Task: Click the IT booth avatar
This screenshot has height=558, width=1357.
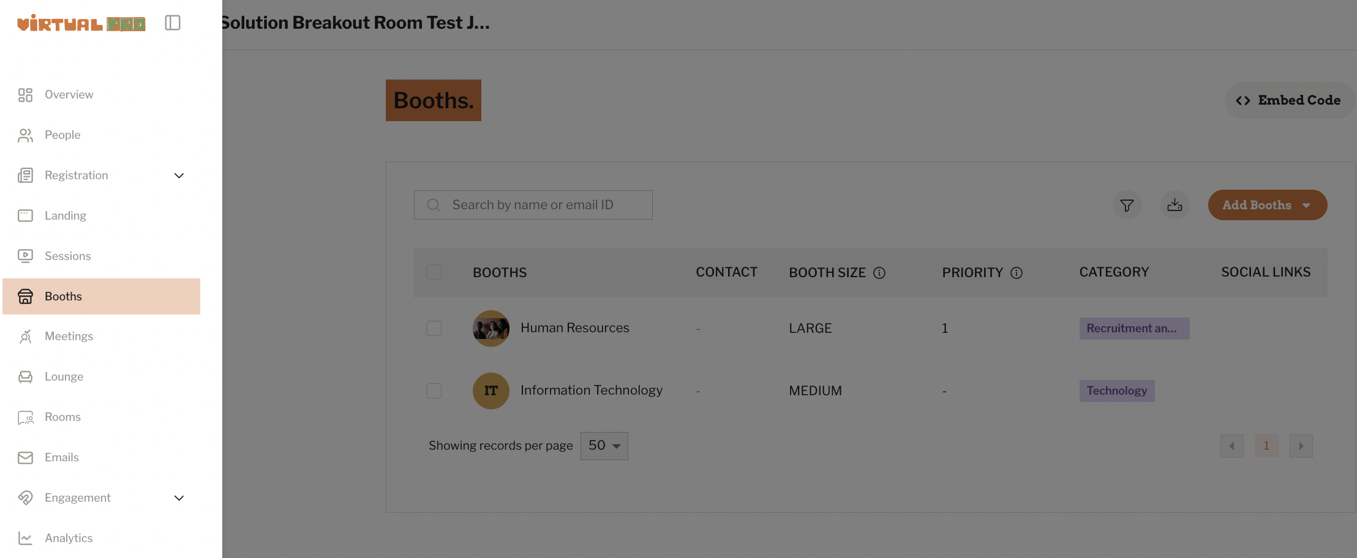Action: (491, 391)
